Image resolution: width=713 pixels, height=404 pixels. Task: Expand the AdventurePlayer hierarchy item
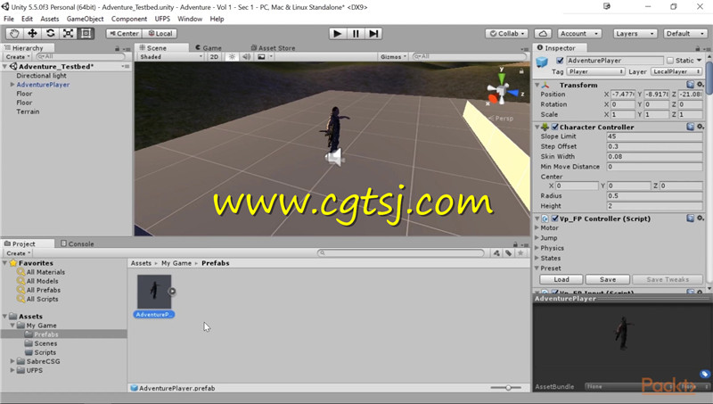(12, 85)
